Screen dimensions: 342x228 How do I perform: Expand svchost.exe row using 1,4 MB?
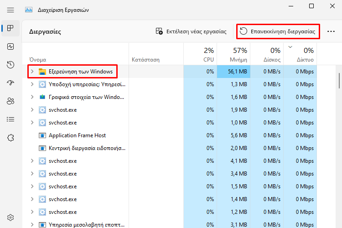coord(32,199)
